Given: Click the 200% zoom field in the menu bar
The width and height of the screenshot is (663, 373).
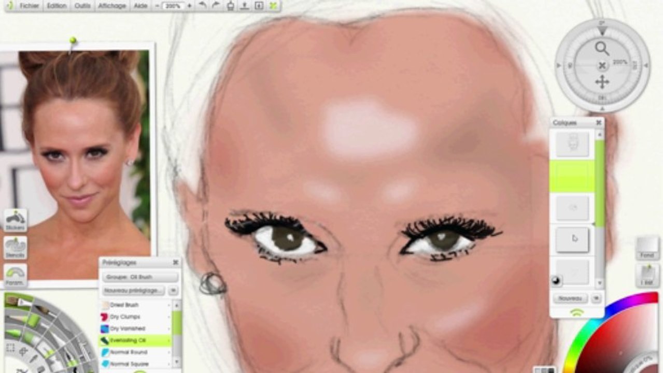Looking at the screenshot, I should [x=173, y=6].
